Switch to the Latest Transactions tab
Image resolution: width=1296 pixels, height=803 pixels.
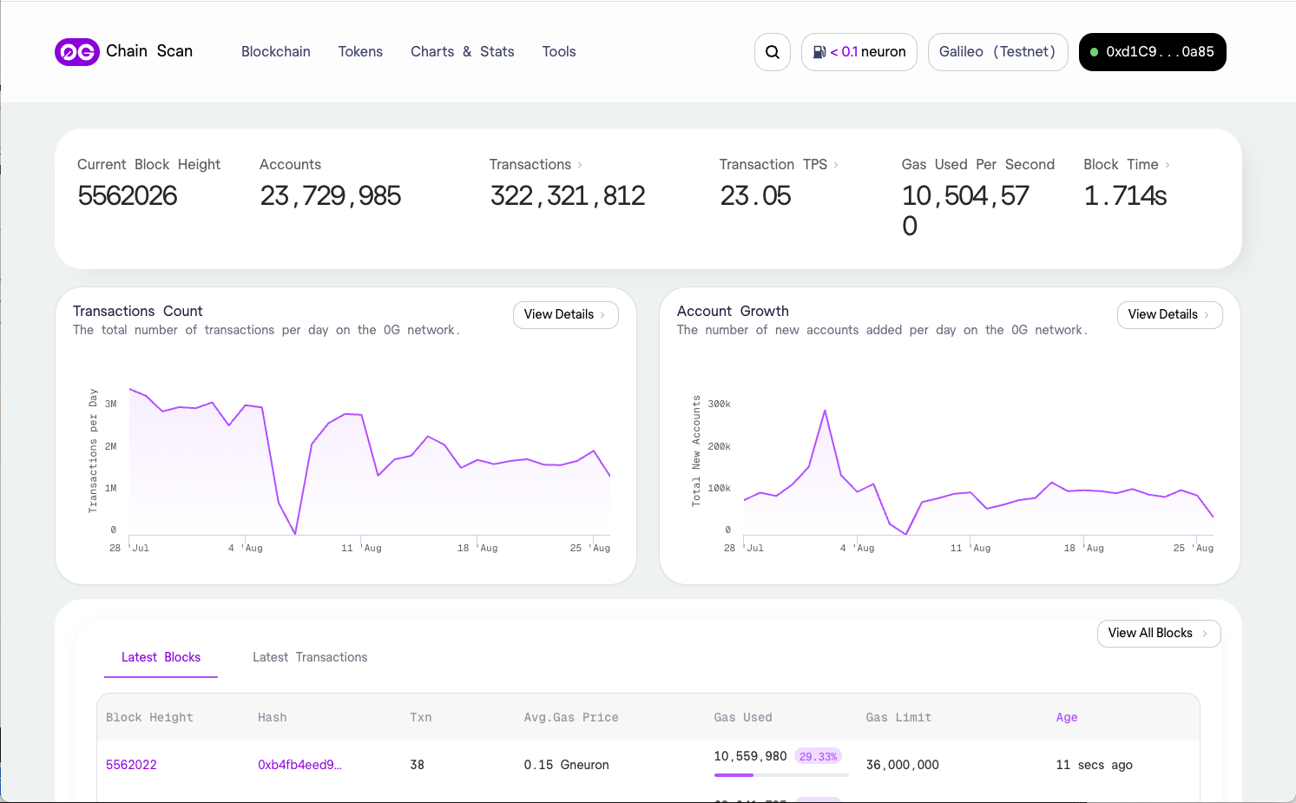pyautogui.click(x=310, y=657)
